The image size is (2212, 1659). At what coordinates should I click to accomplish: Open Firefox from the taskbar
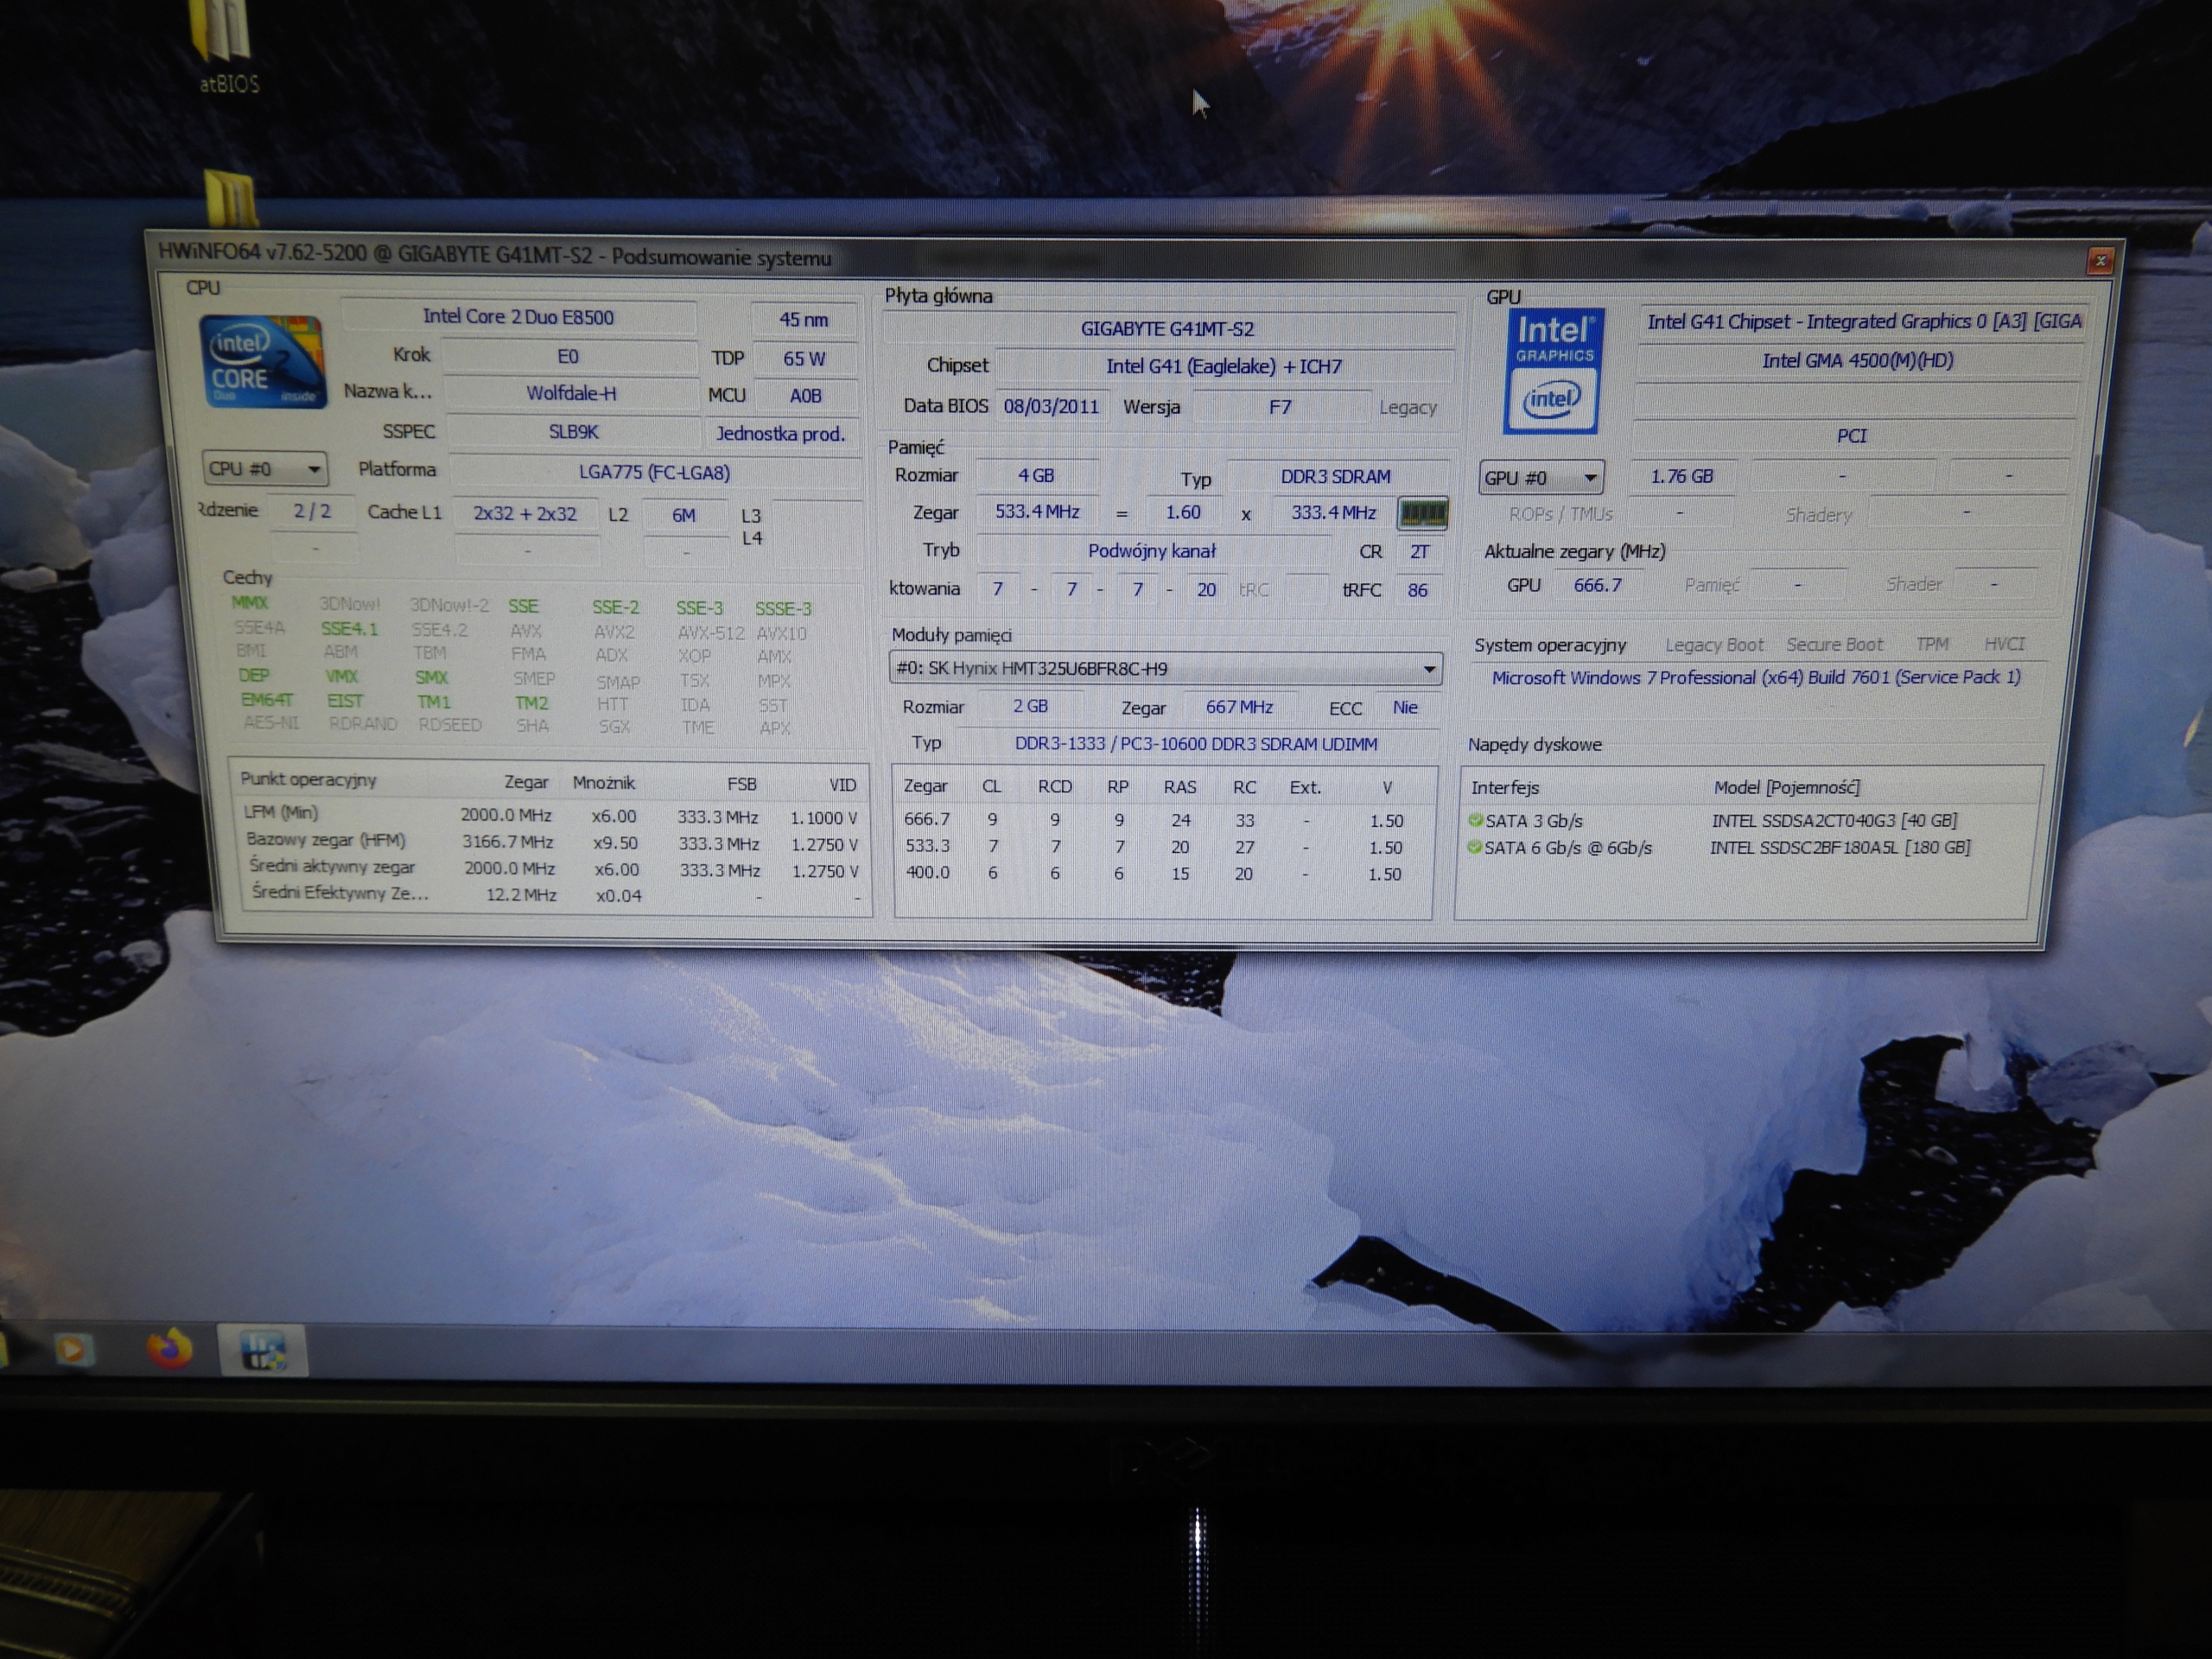click(170, 1350)
